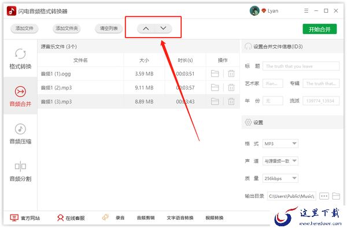Browse output directory with ellipsis button
The height and width of the screenshot is (228, 347).
click(324, 196)
